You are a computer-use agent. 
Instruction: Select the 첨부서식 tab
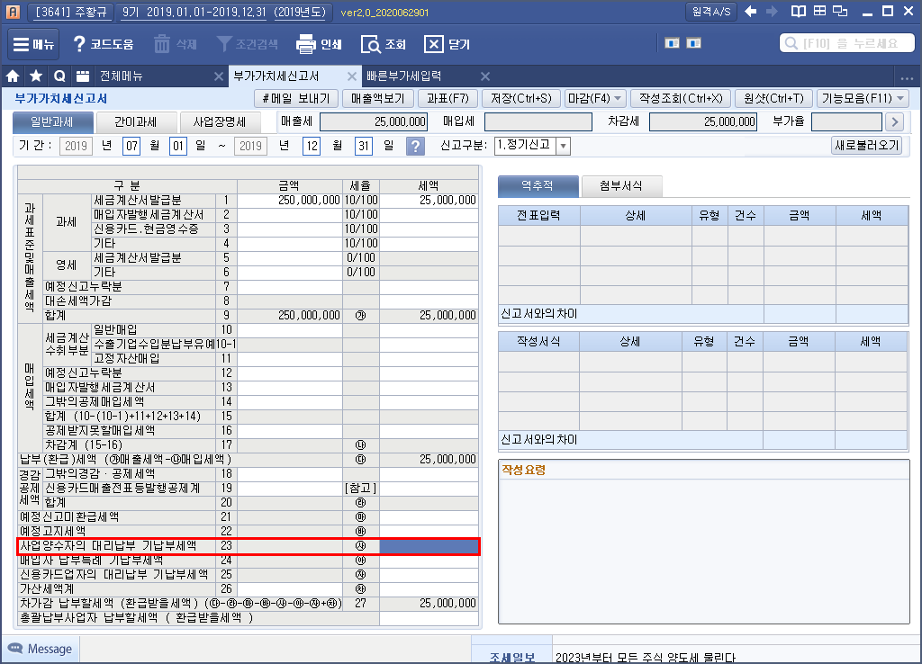coord(621,186)
